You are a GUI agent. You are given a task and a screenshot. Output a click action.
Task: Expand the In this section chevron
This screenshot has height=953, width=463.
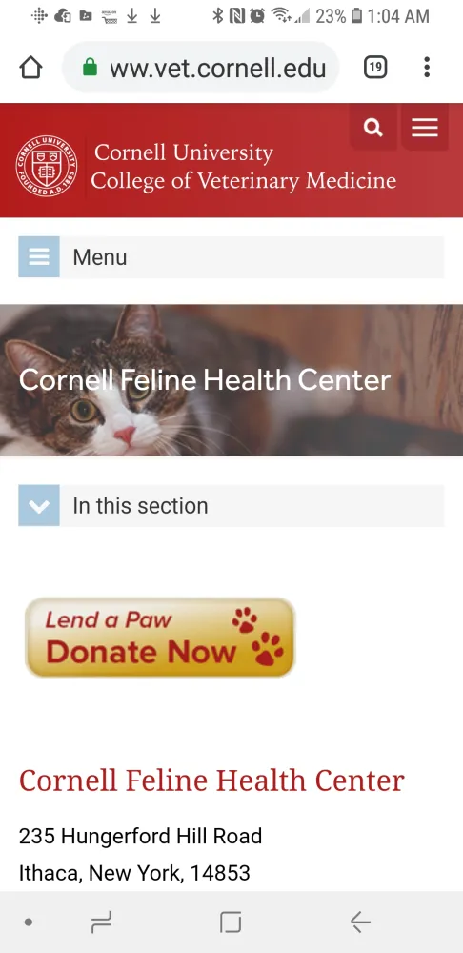(x=39, y=506)
